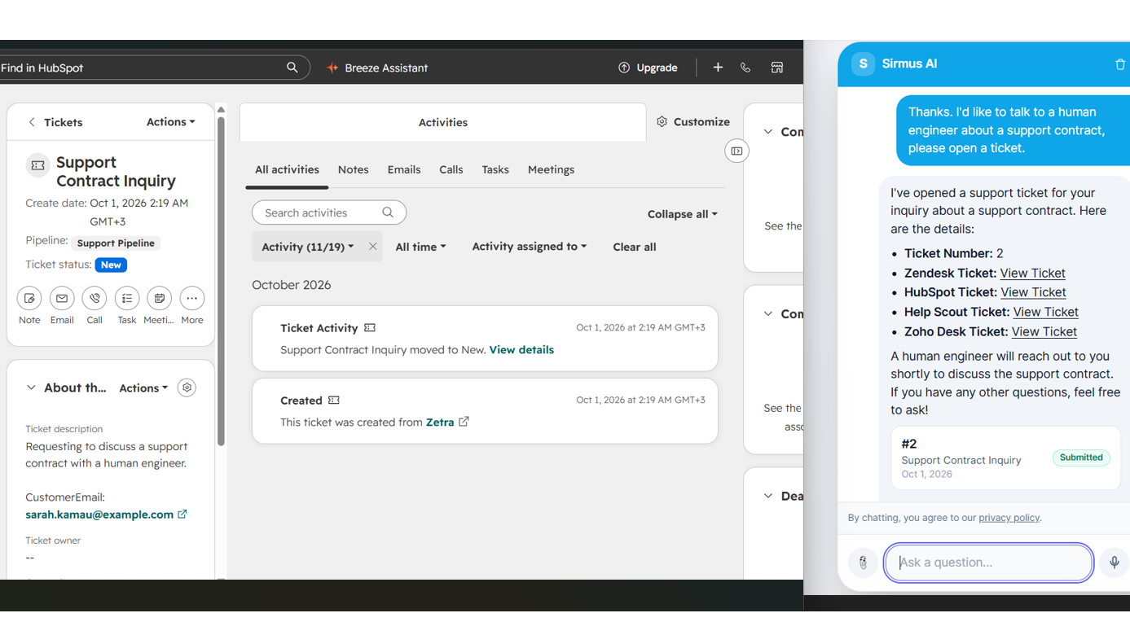This screenshot has height=635, width=1130.
Task: Click the Upgrade button
Action: point(648,68)
